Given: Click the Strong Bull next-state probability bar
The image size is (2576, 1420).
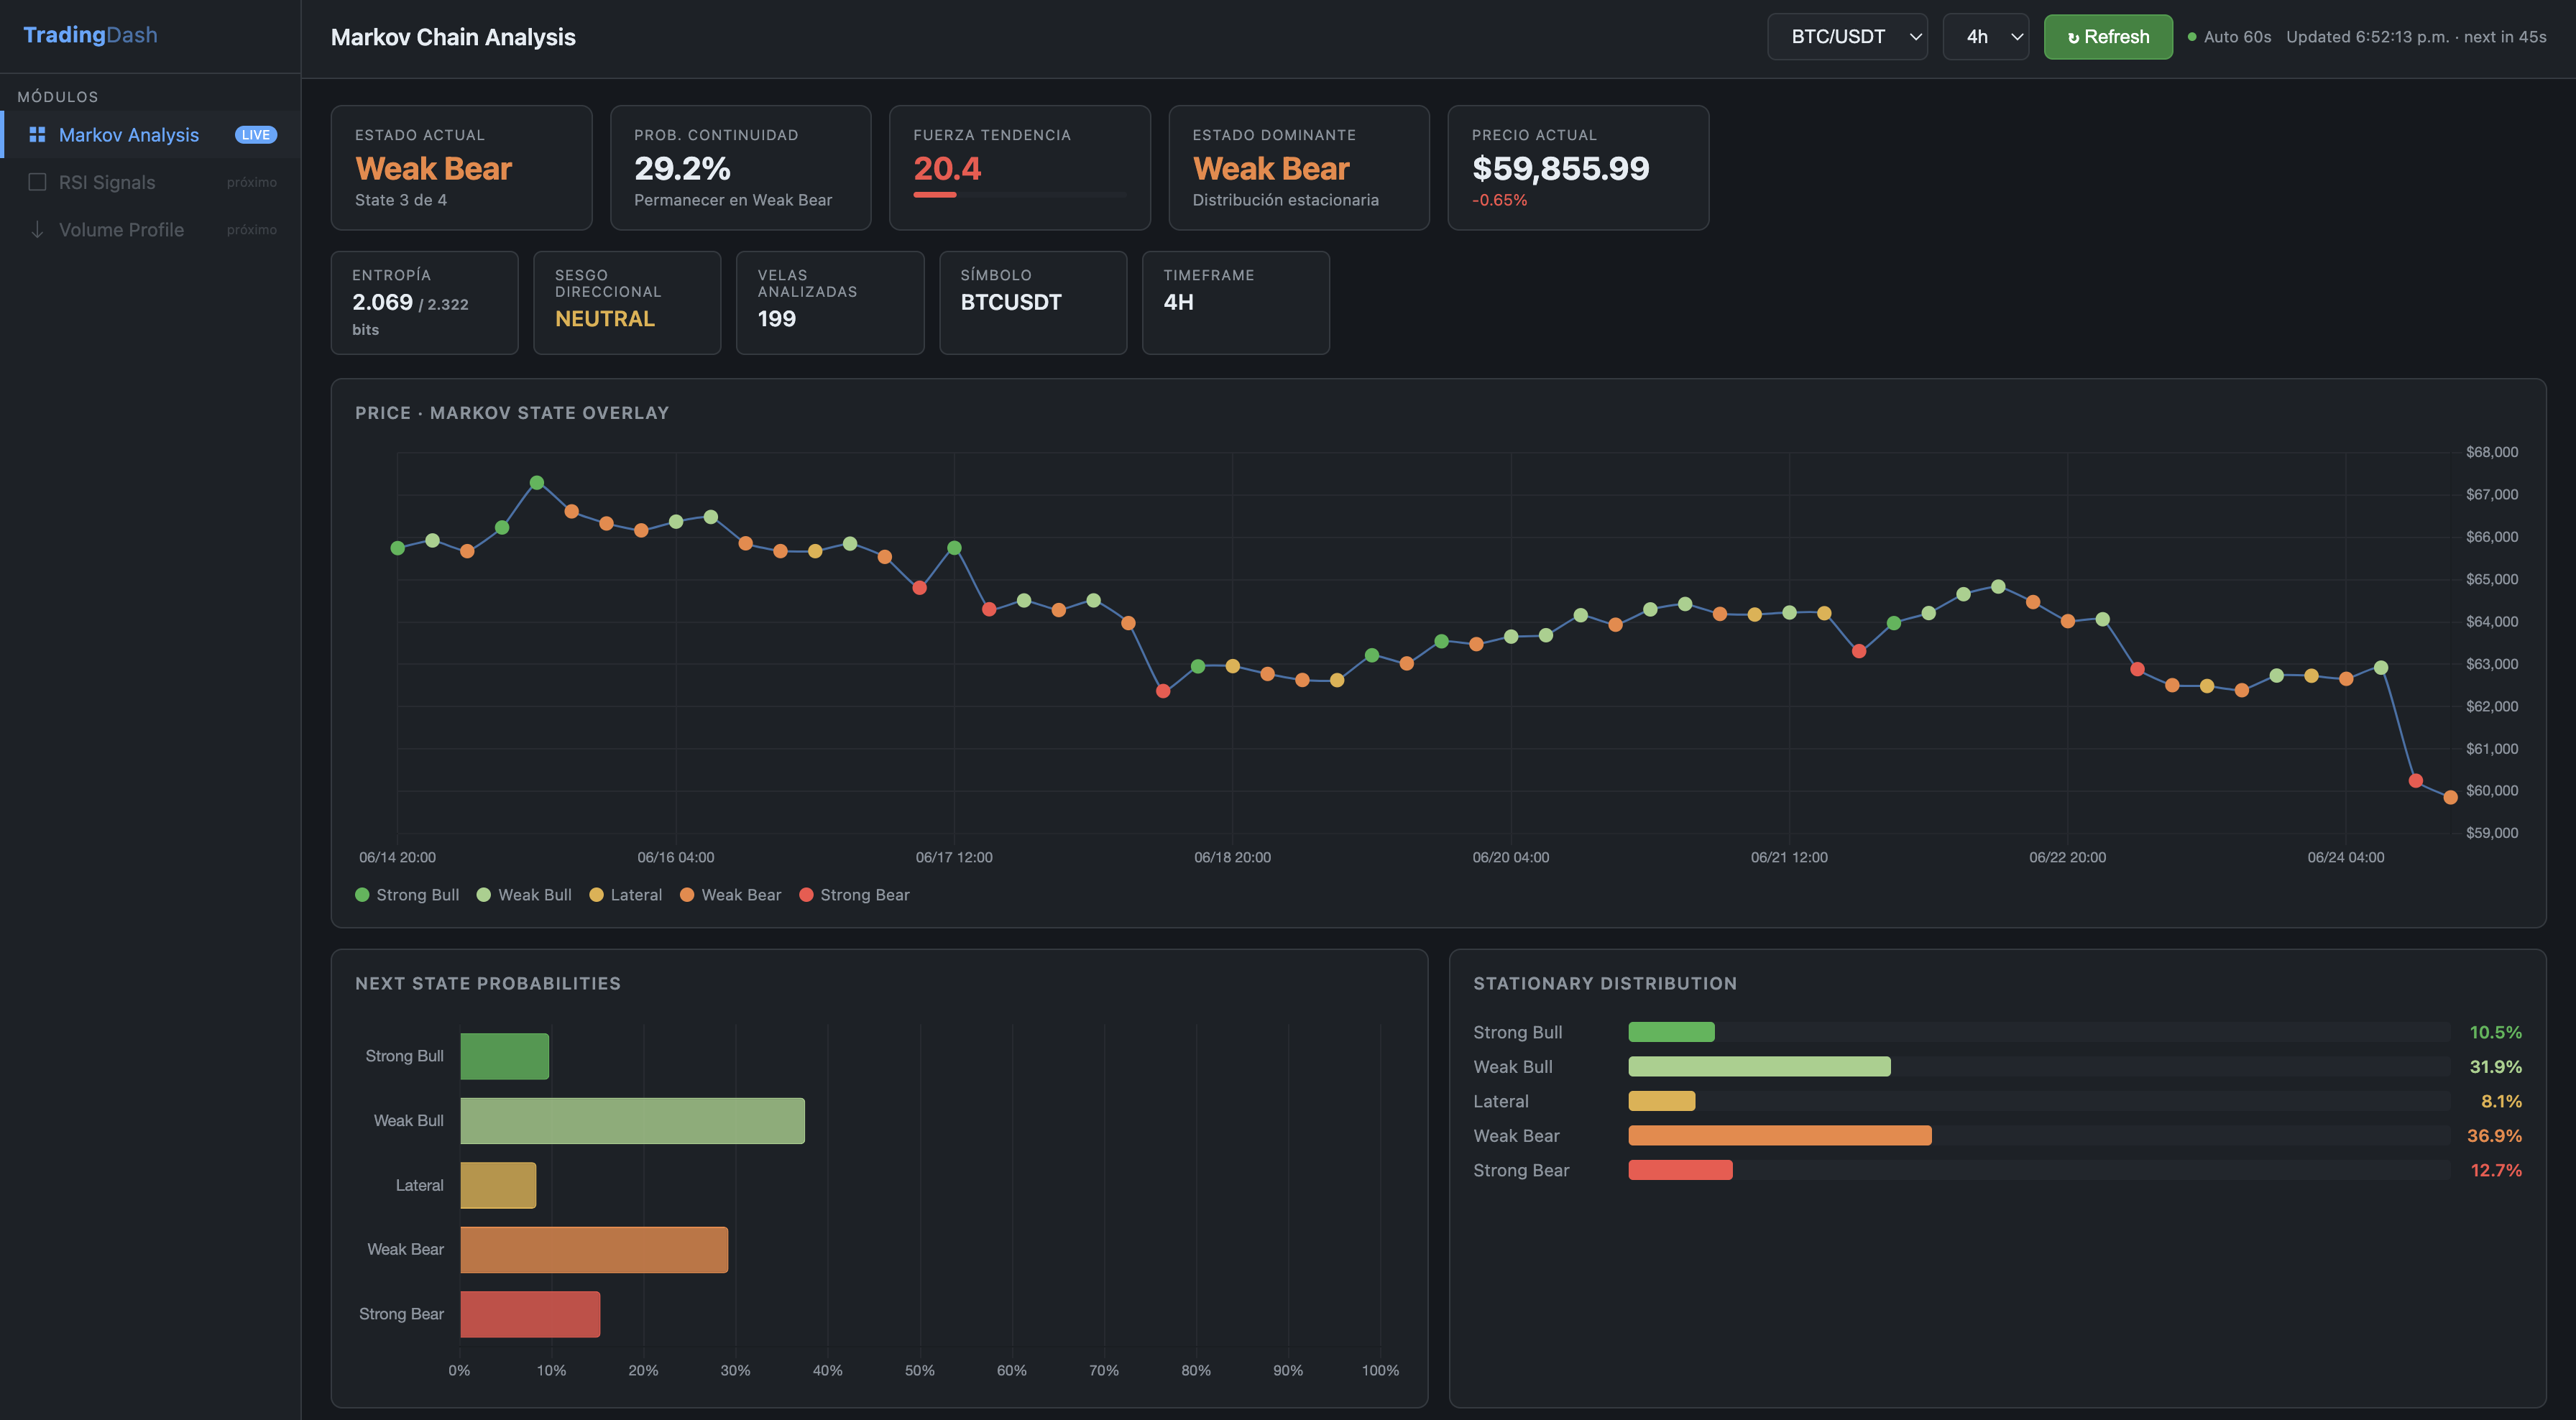Looking at the screenshot, I should (504, 1056).
